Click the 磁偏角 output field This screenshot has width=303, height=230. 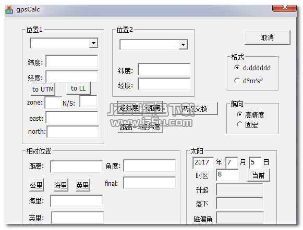[x=240, y=218]
